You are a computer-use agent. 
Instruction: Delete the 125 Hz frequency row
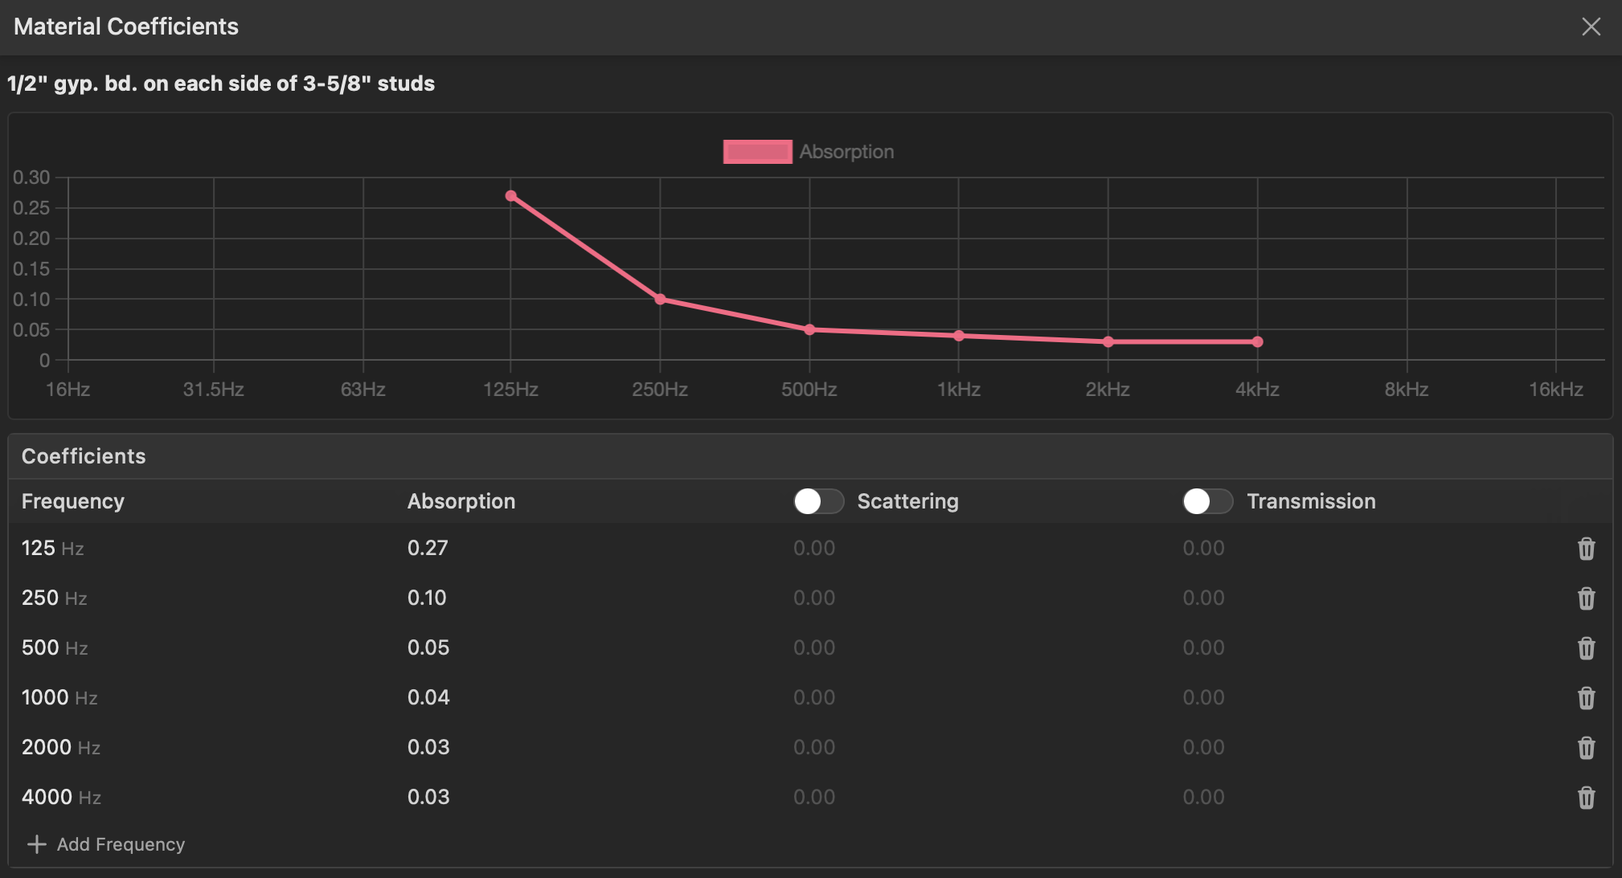coord(1586,549)
